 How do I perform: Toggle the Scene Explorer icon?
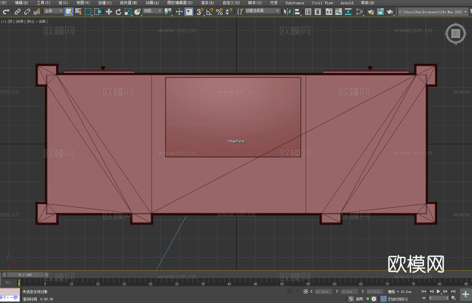[x=308, y=12]
